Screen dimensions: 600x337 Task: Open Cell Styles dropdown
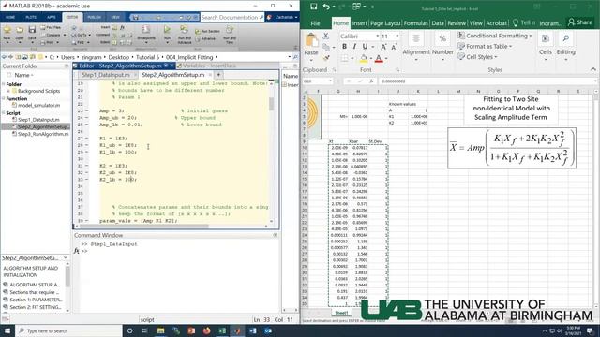pos(477,57)
